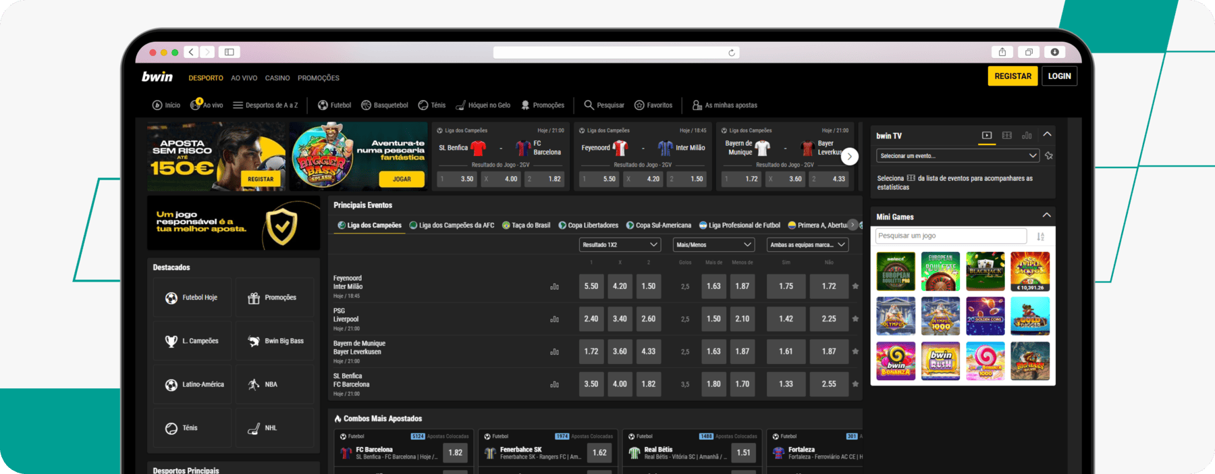Open CASINO main menu
1215x474 pixels.
[277, 78]
